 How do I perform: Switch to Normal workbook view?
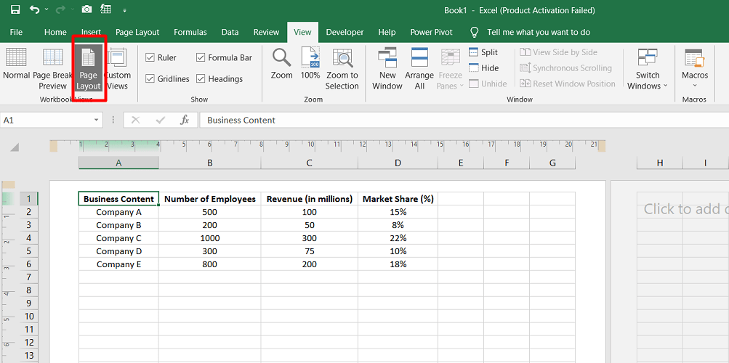click(16, 64)
